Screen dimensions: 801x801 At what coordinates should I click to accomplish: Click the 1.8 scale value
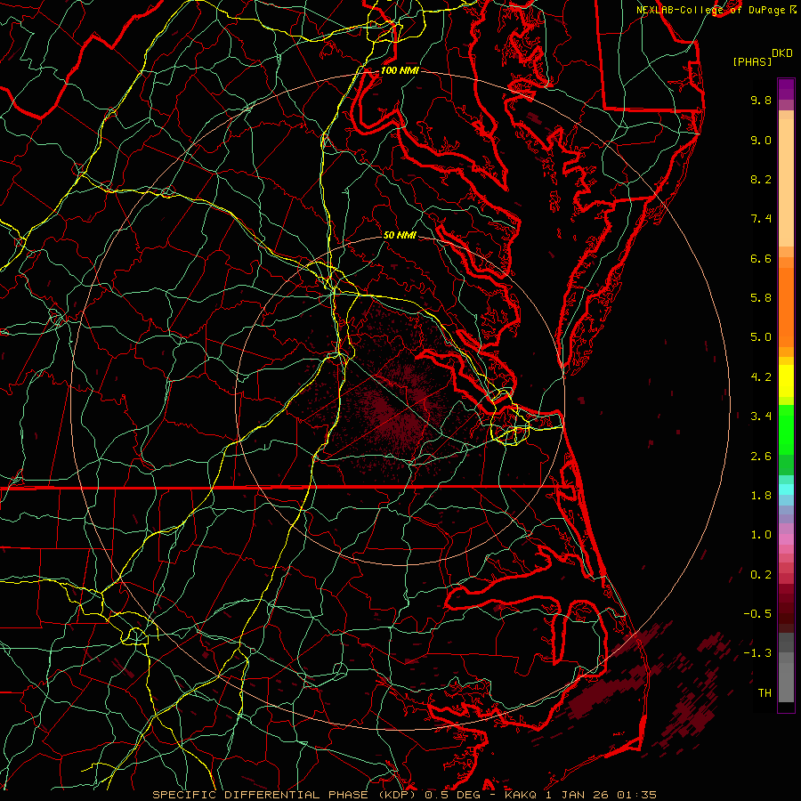coord(761,496)
